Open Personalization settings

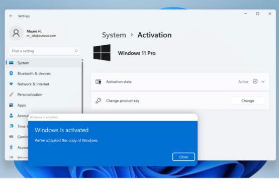43,95
